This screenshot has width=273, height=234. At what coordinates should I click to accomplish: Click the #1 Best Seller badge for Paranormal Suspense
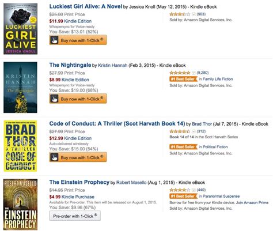pyautogui.click(x=183, y=196)
